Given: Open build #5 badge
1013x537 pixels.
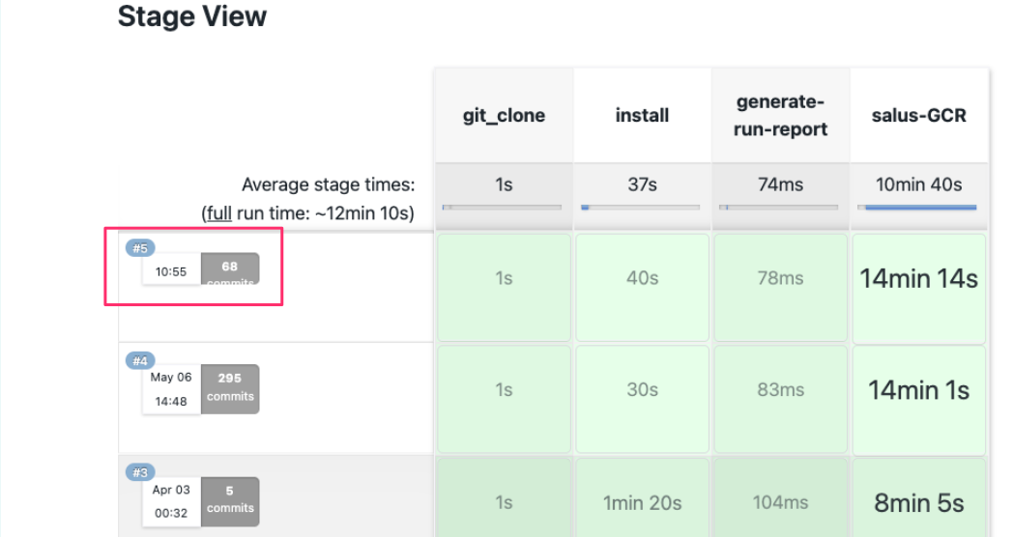Looking at the screenshot, I should point(140,248).
